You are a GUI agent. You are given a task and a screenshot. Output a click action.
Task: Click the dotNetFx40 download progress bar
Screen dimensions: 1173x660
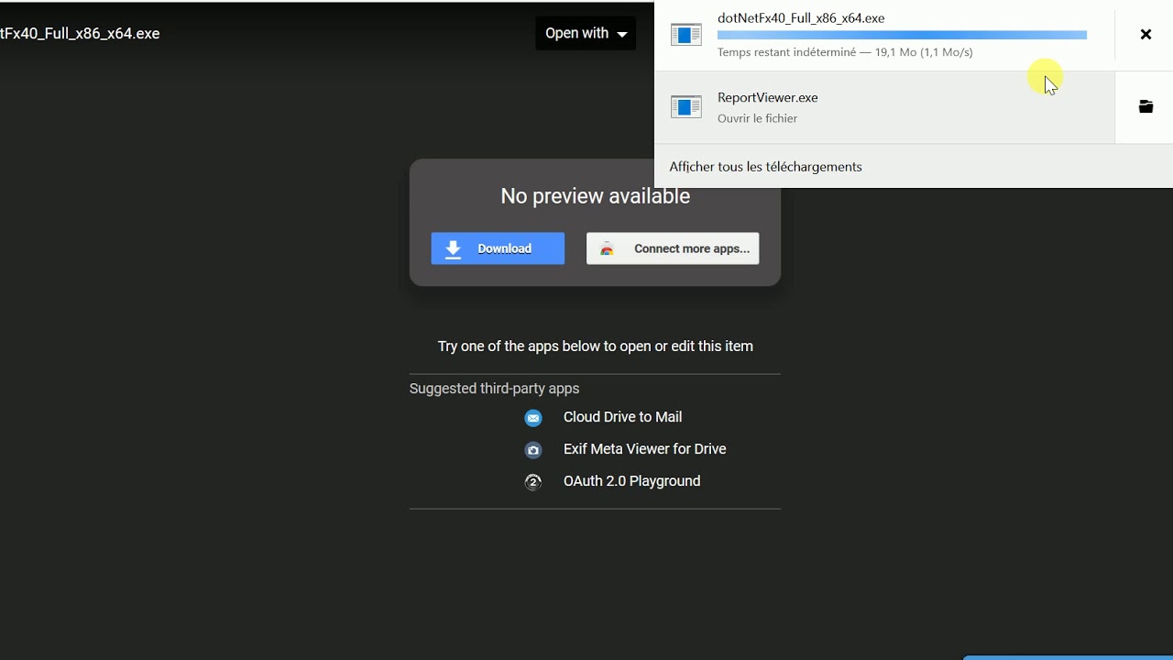pos(902,35)
